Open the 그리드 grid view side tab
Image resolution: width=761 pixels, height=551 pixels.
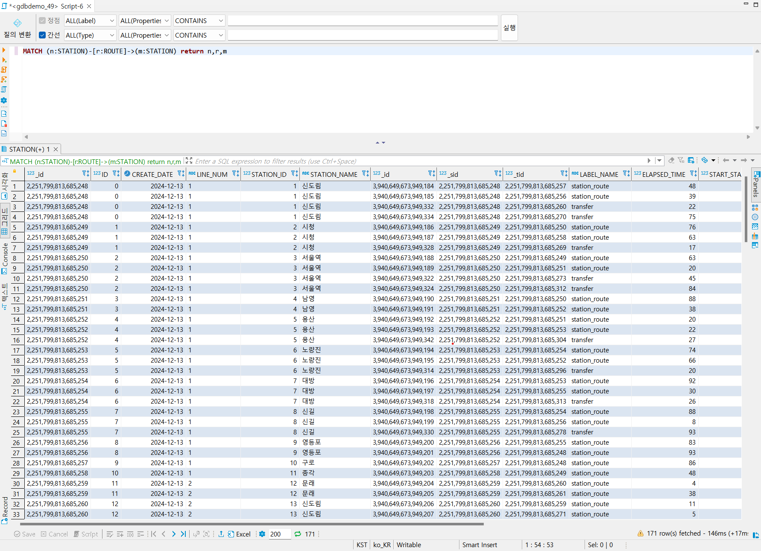click(5, 220)
